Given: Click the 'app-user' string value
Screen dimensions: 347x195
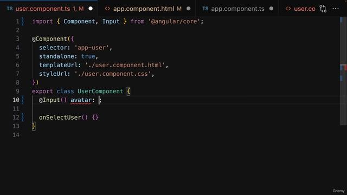Looking at the screenshot, I should 92,48.
